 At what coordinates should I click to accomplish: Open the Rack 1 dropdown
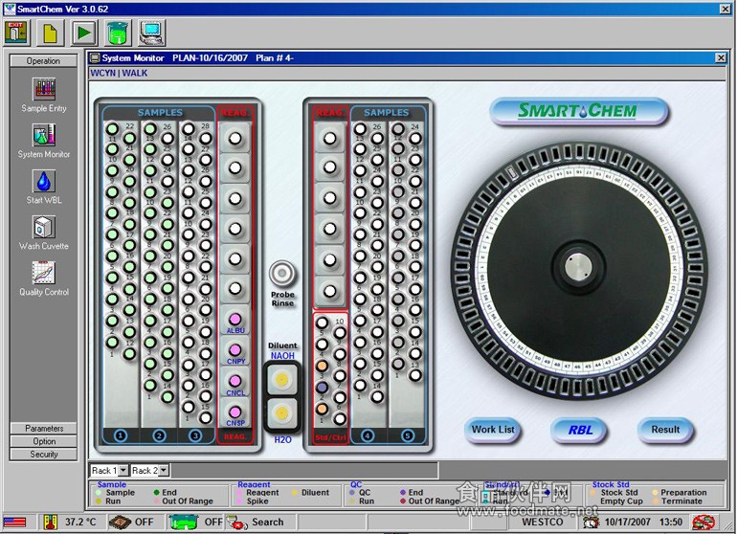(x=123, y=470)
